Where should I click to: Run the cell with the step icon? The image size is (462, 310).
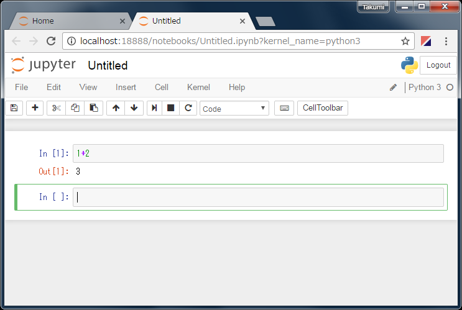click(154, 108)
